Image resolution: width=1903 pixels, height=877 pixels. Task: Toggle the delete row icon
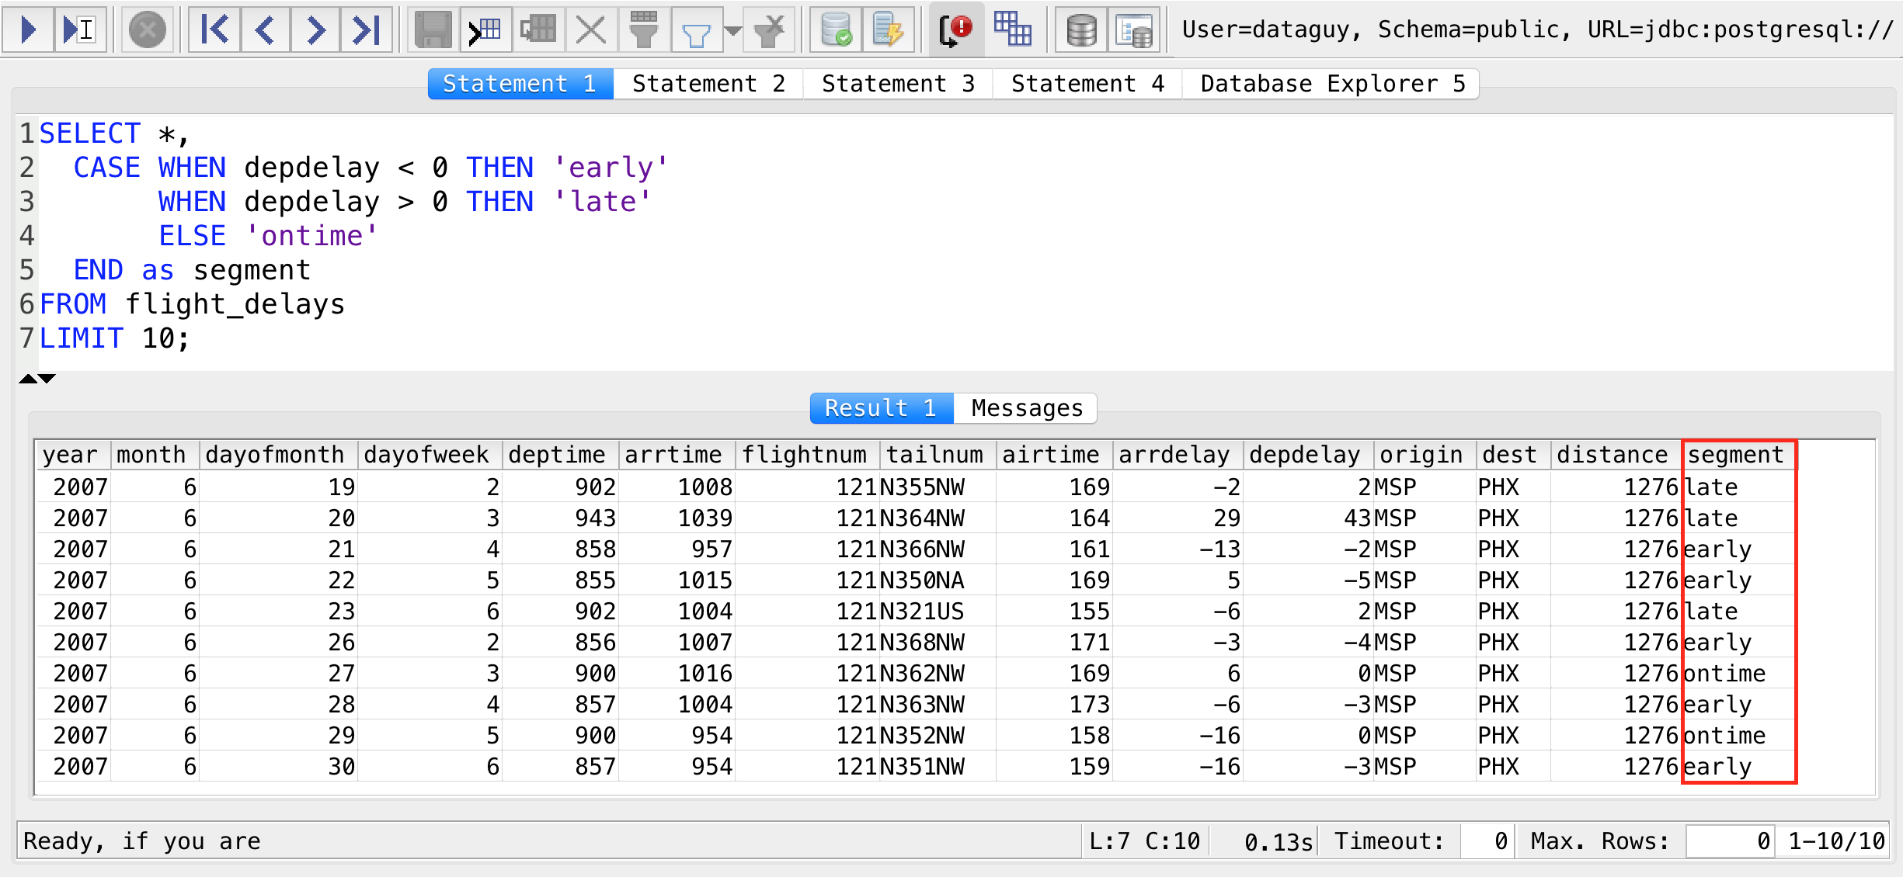595,28
